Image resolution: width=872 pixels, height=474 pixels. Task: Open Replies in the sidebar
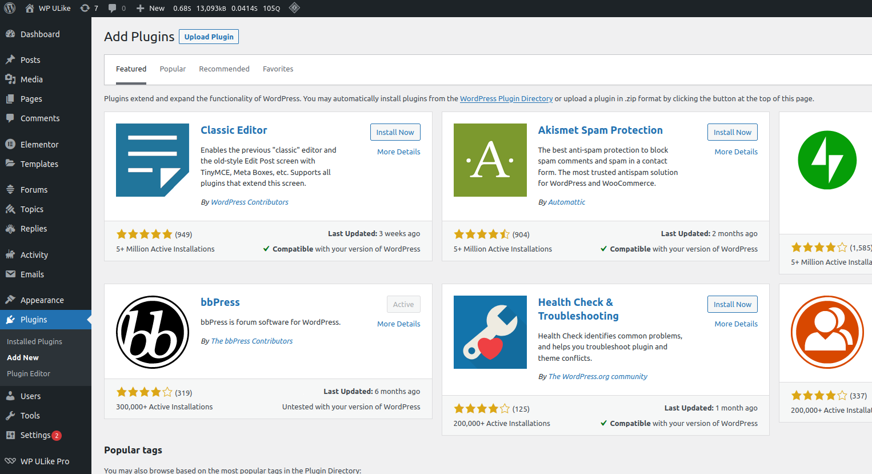[46, 228]
